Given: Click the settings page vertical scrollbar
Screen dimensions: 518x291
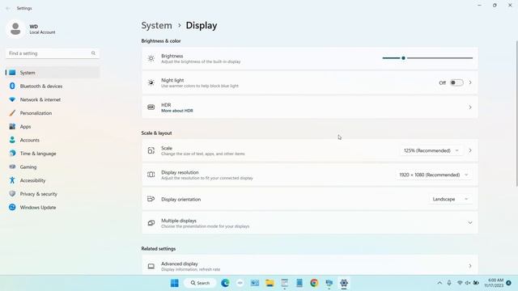Looking at the screenshot, I should click(516, 114).
